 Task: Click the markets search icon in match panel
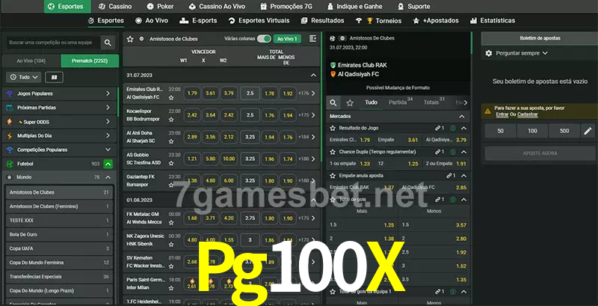tap(333, 102)
